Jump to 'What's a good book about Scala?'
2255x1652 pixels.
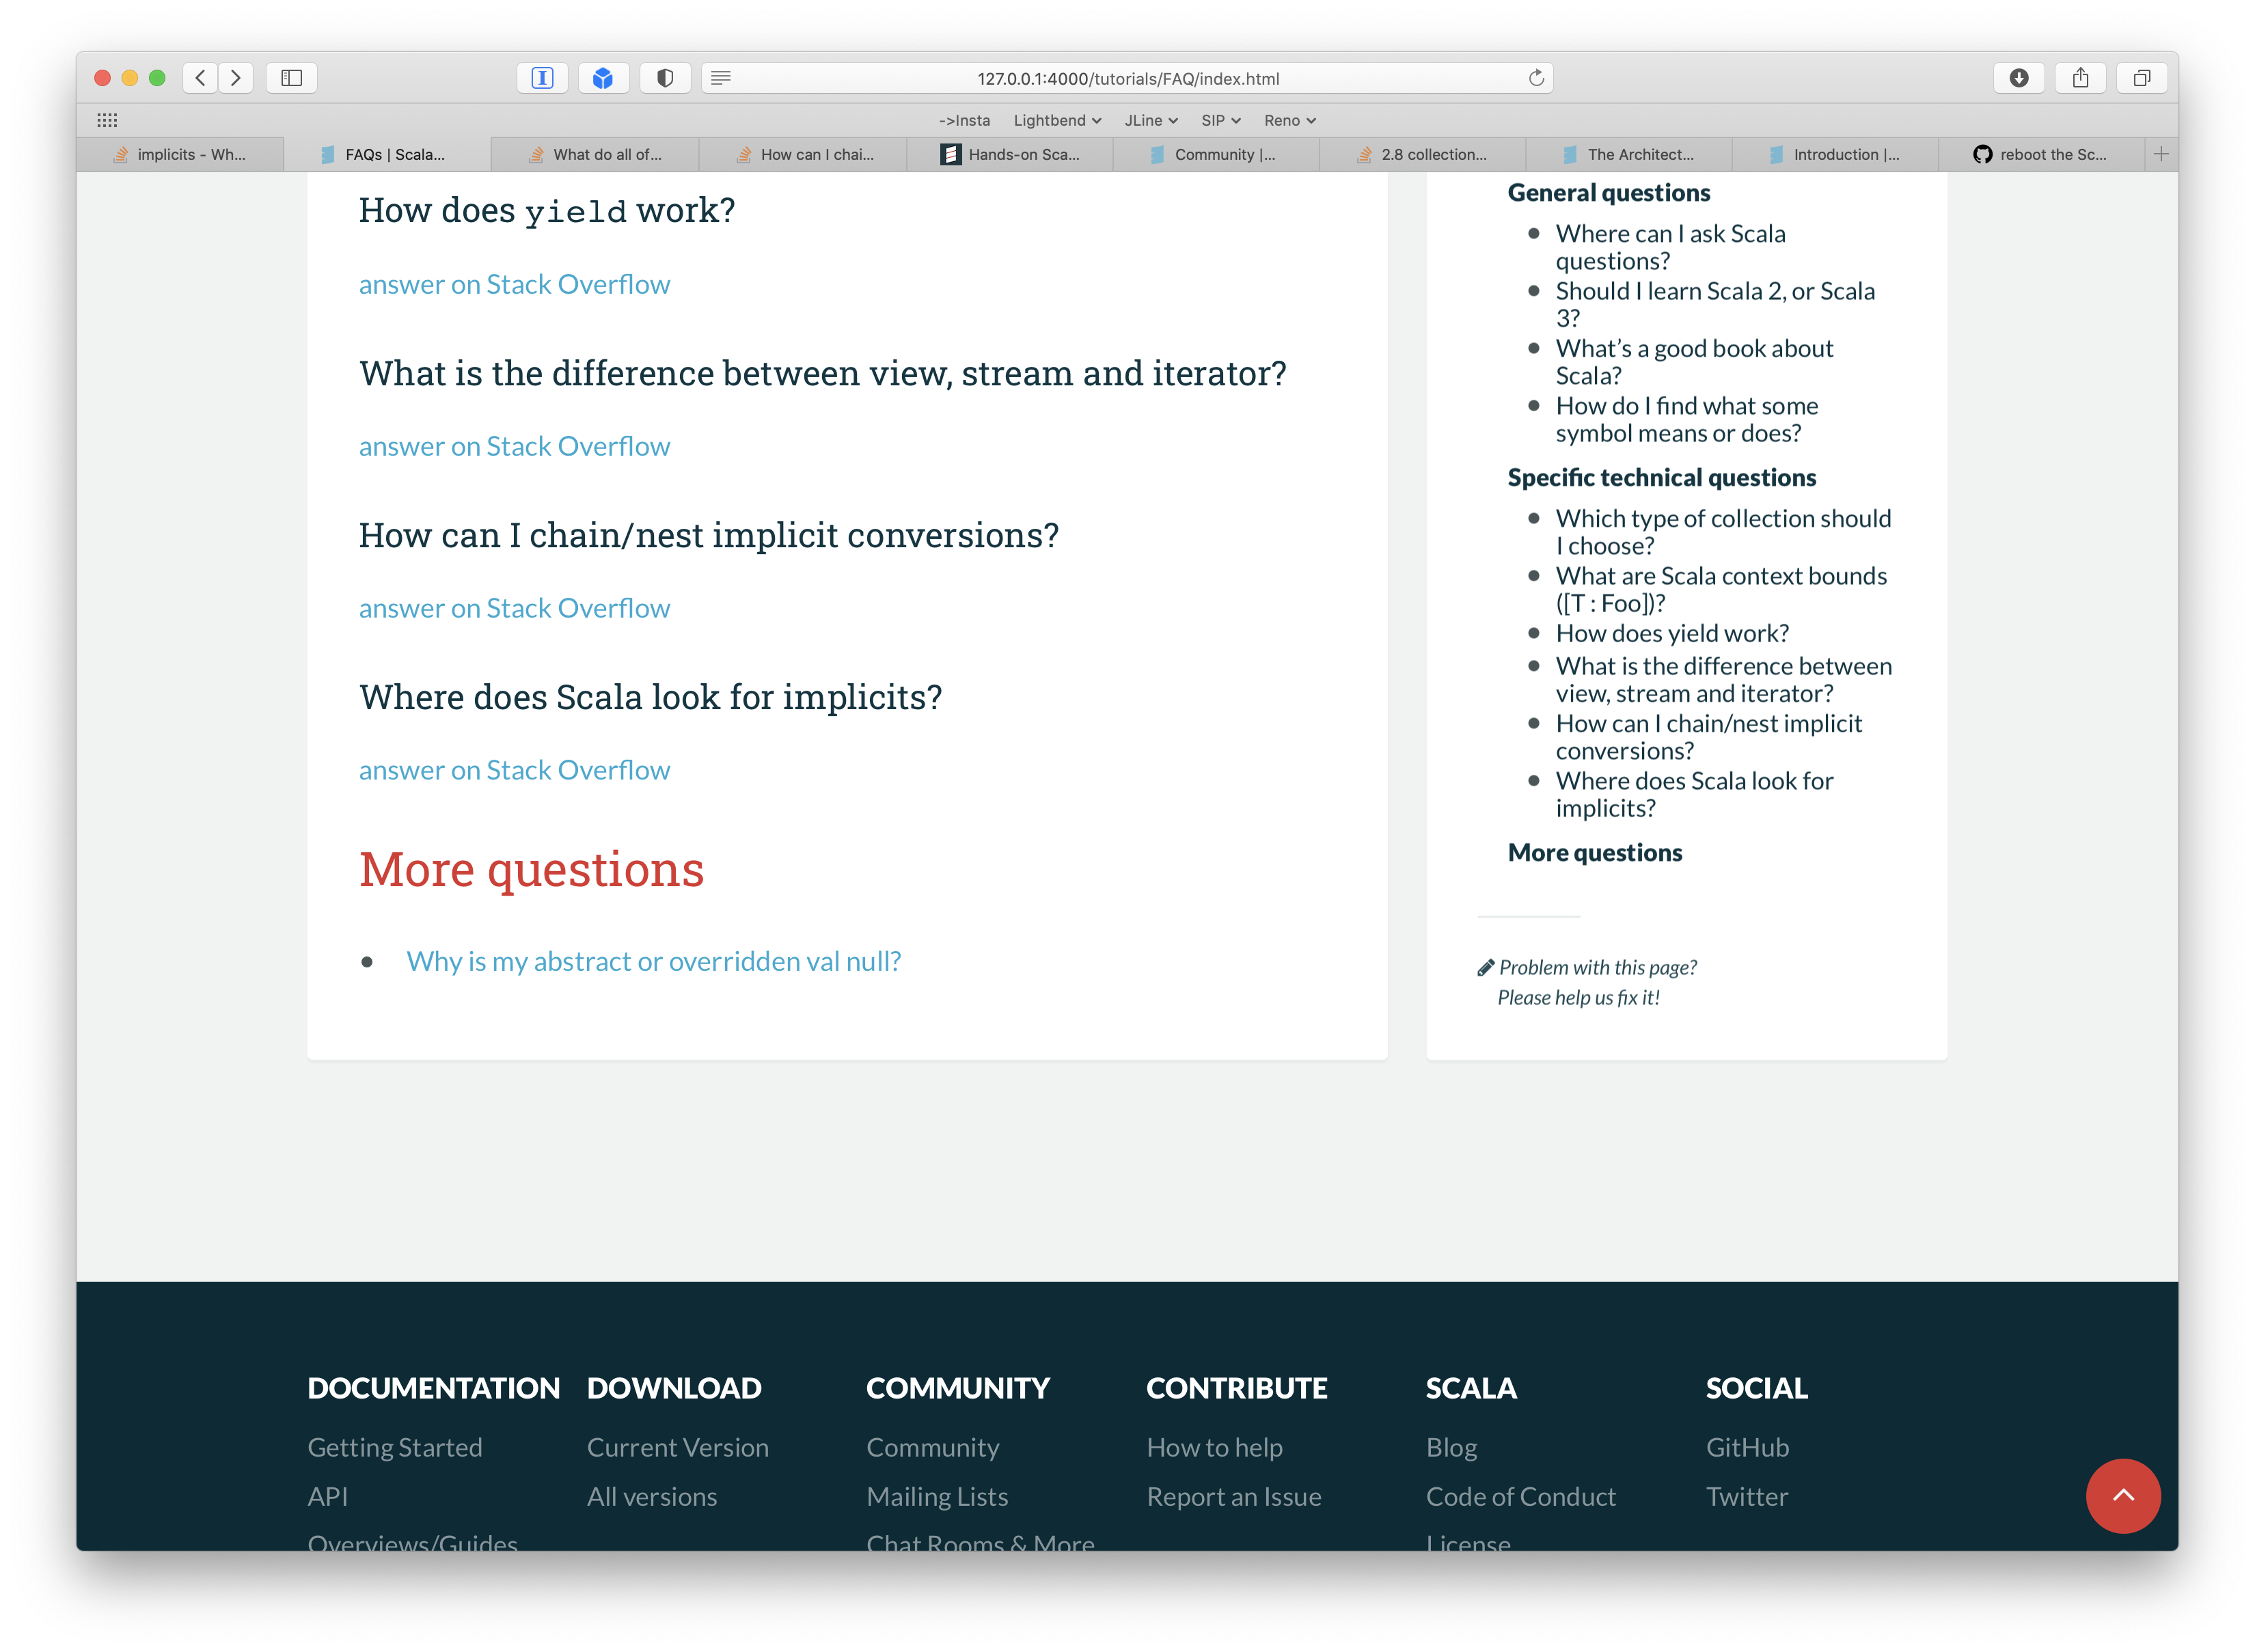point(1694,362)
